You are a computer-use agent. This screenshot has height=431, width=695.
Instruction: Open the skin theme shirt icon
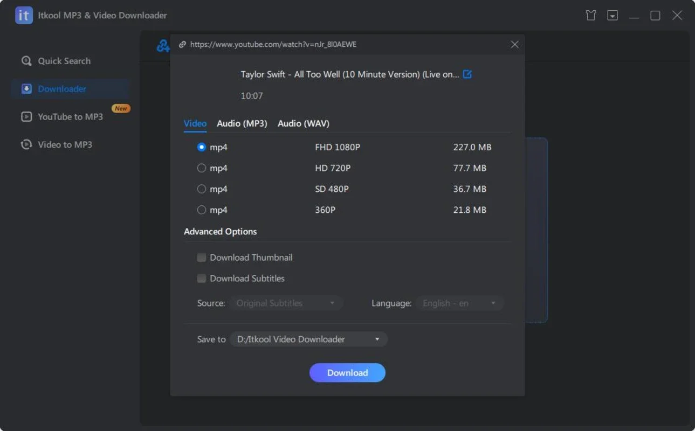(591, 16)
